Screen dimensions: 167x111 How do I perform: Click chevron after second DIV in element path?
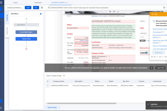[163, 57]
